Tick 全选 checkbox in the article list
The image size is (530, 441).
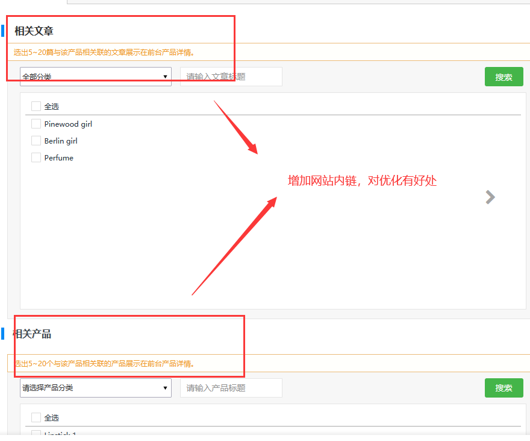tap(36, 106)
